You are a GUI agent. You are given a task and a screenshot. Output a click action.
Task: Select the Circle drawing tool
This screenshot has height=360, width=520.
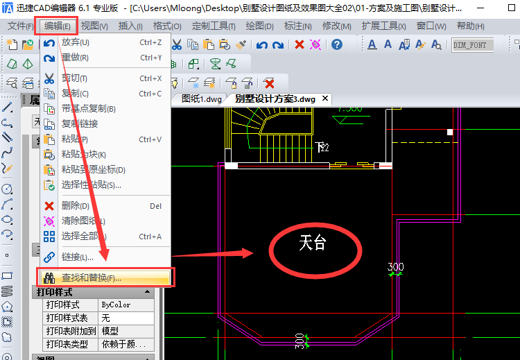[x=7, y=189]
